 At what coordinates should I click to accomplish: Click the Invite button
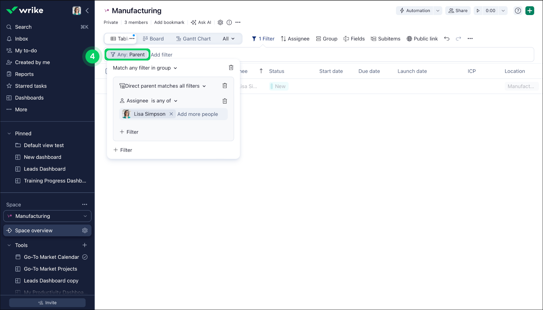click(x=47, y=303)
